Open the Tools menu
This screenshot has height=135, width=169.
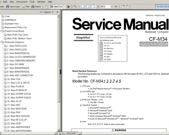point(32,2)
